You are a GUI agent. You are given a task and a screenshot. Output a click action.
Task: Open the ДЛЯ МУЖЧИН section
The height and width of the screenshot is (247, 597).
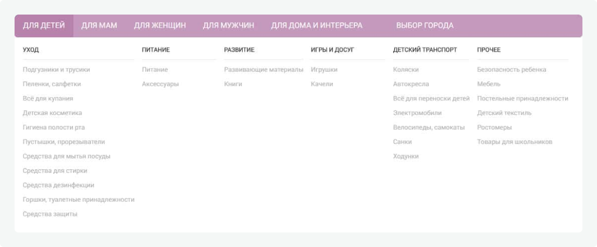(228, 26)
